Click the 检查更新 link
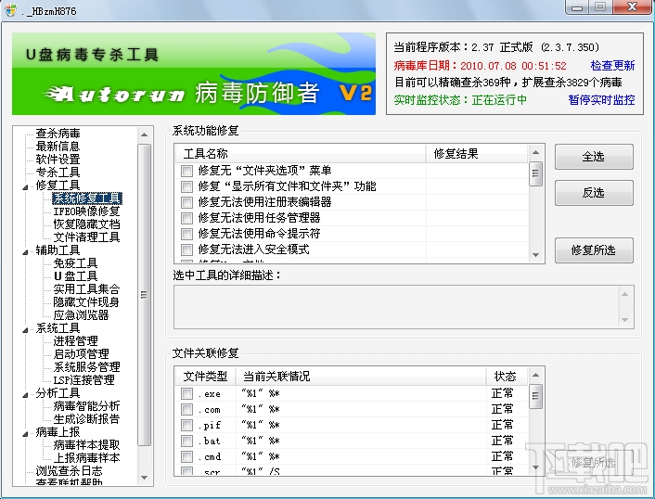This screenshot has height=499, width=655. (612, 66)
